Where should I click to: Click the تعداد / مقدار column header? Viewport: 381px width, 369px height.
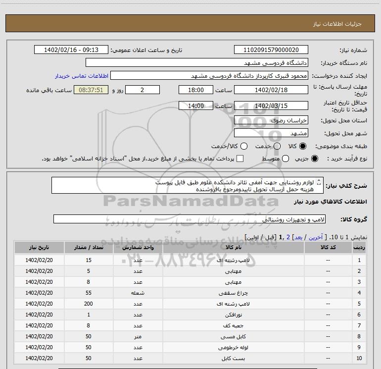point(89,247)
